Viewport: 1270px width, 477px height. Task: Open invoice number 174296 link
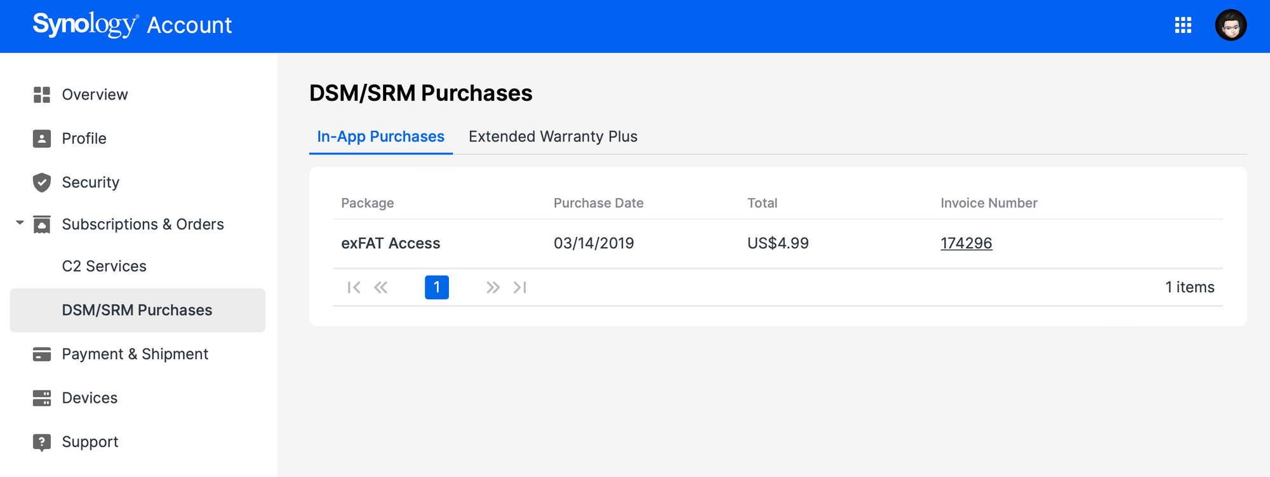[966, 243]
